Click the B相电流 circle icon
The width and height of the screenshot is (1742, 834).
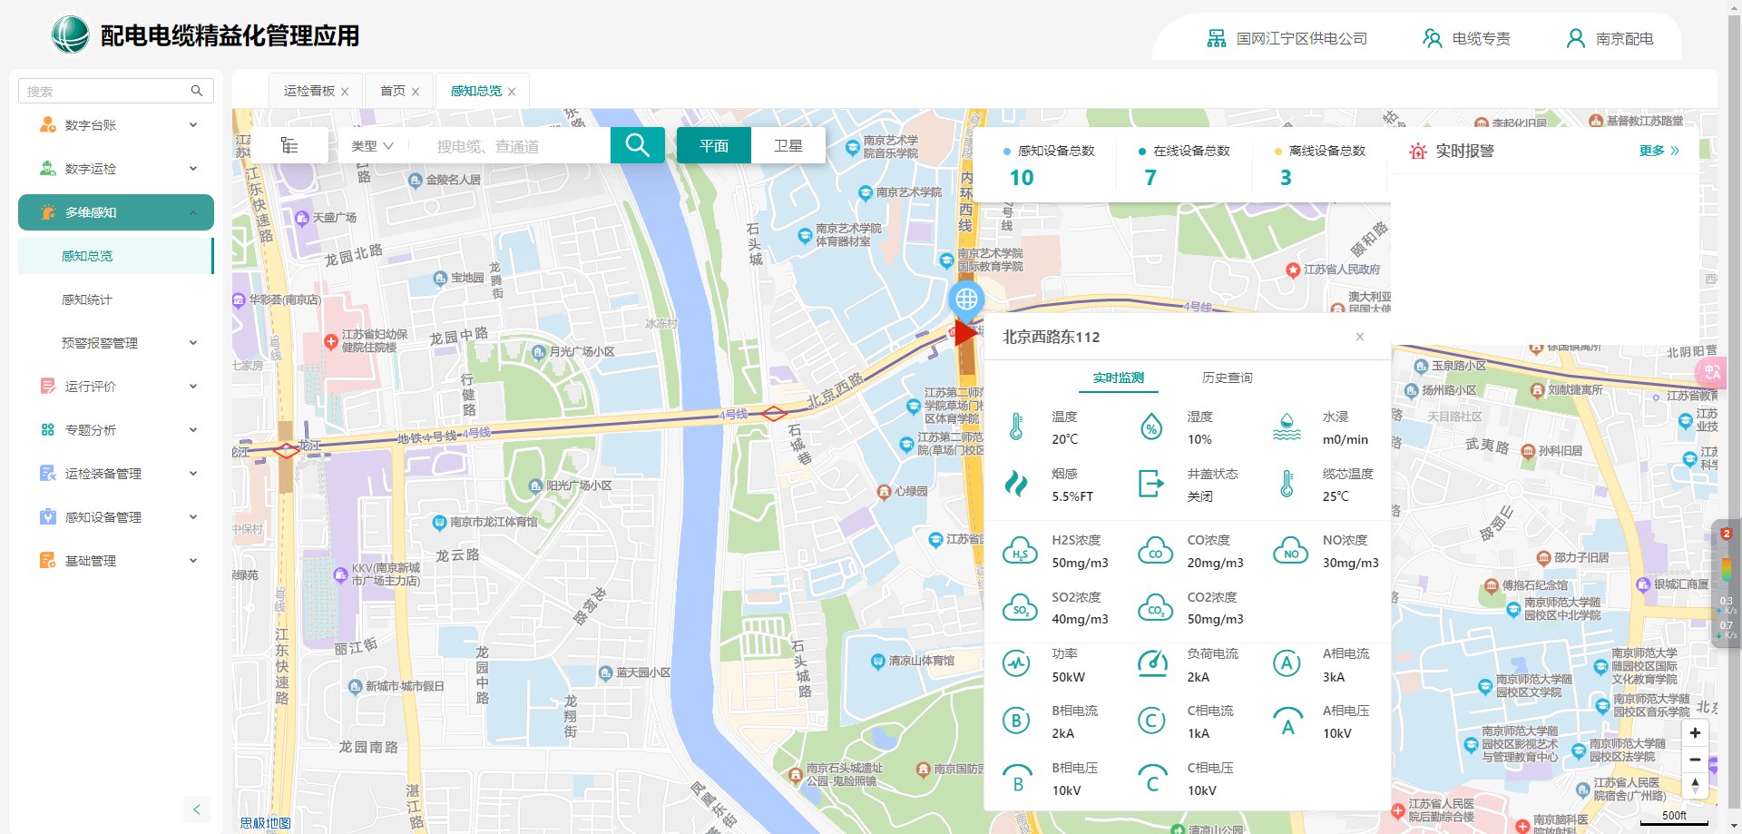click(1016, 721)
